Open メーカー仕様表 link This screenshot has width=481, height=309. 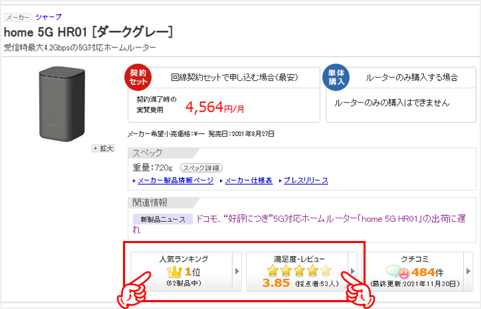[249, 181]
